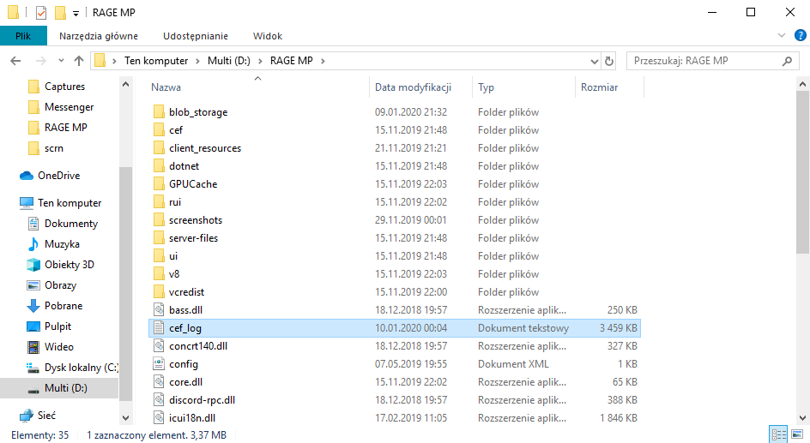Open the Customize Quick Access Toolbar dropdown

point(76,14)
